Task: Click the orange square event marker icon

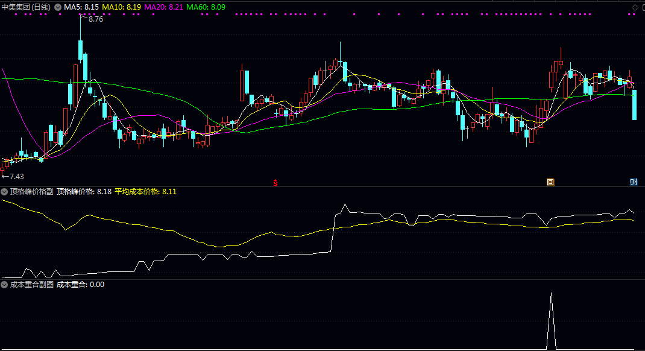Action: [550, 182]
